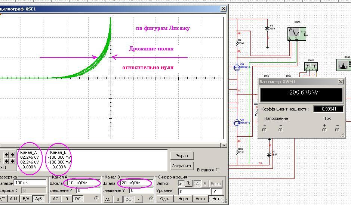Click the Экран button
Viewport: 351px width, 205px height.
click(x=182, y=156)
